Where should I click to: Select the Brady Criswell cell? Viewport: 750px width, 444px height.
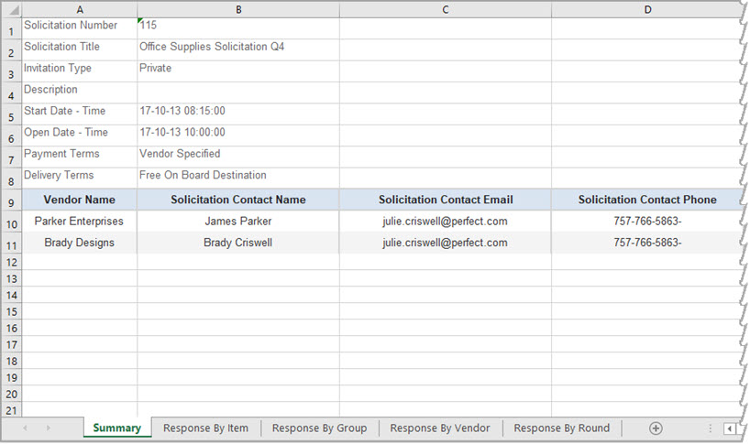[x=238, y=243]
